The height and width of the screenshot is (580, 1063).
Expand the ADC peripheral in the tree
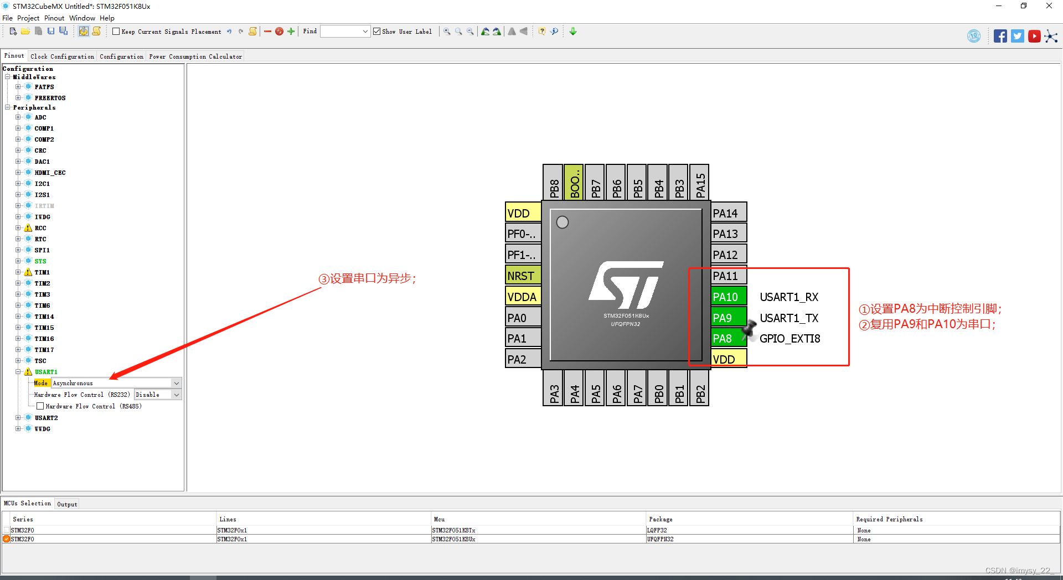tap(18, 117)
